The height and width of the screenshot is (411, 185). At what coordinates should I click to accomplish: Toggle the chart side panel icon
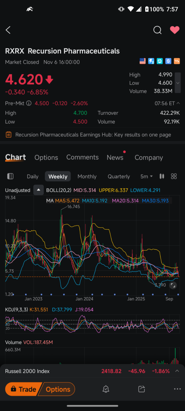pos(10,177)
